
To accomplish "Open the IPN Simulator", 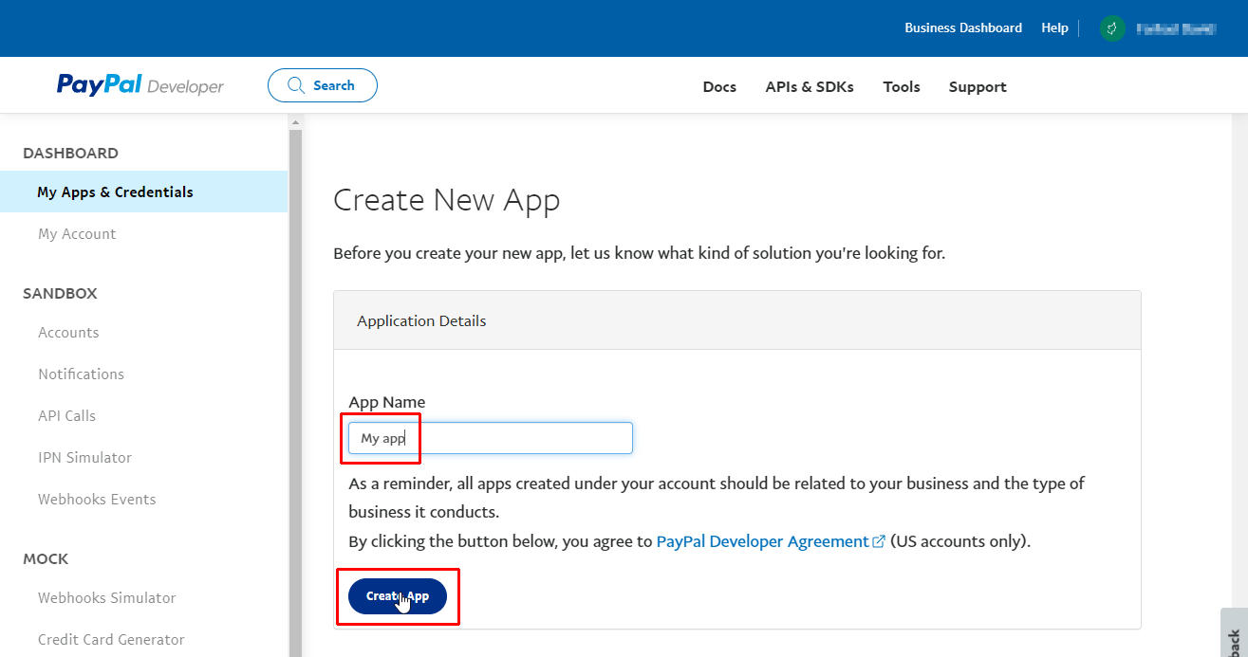I will (84, 458).
